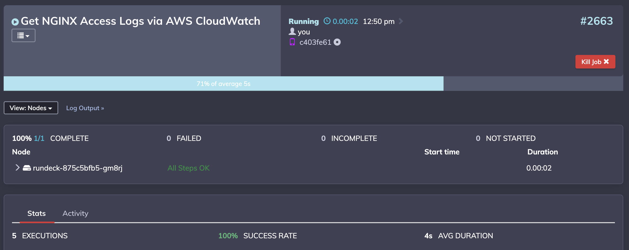Click the username 'you'
The image size is (629, 250).
click(304, 32)
